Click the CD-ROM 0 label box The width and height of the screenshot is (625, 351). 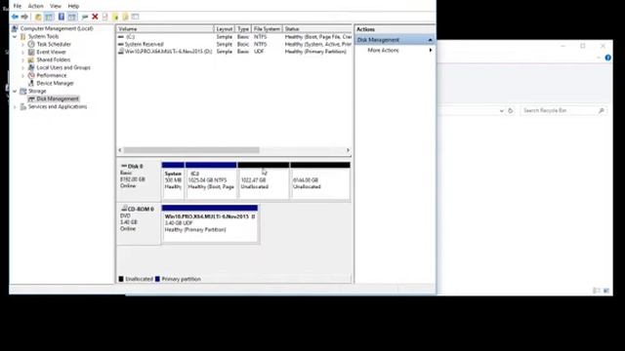[139, 223]
